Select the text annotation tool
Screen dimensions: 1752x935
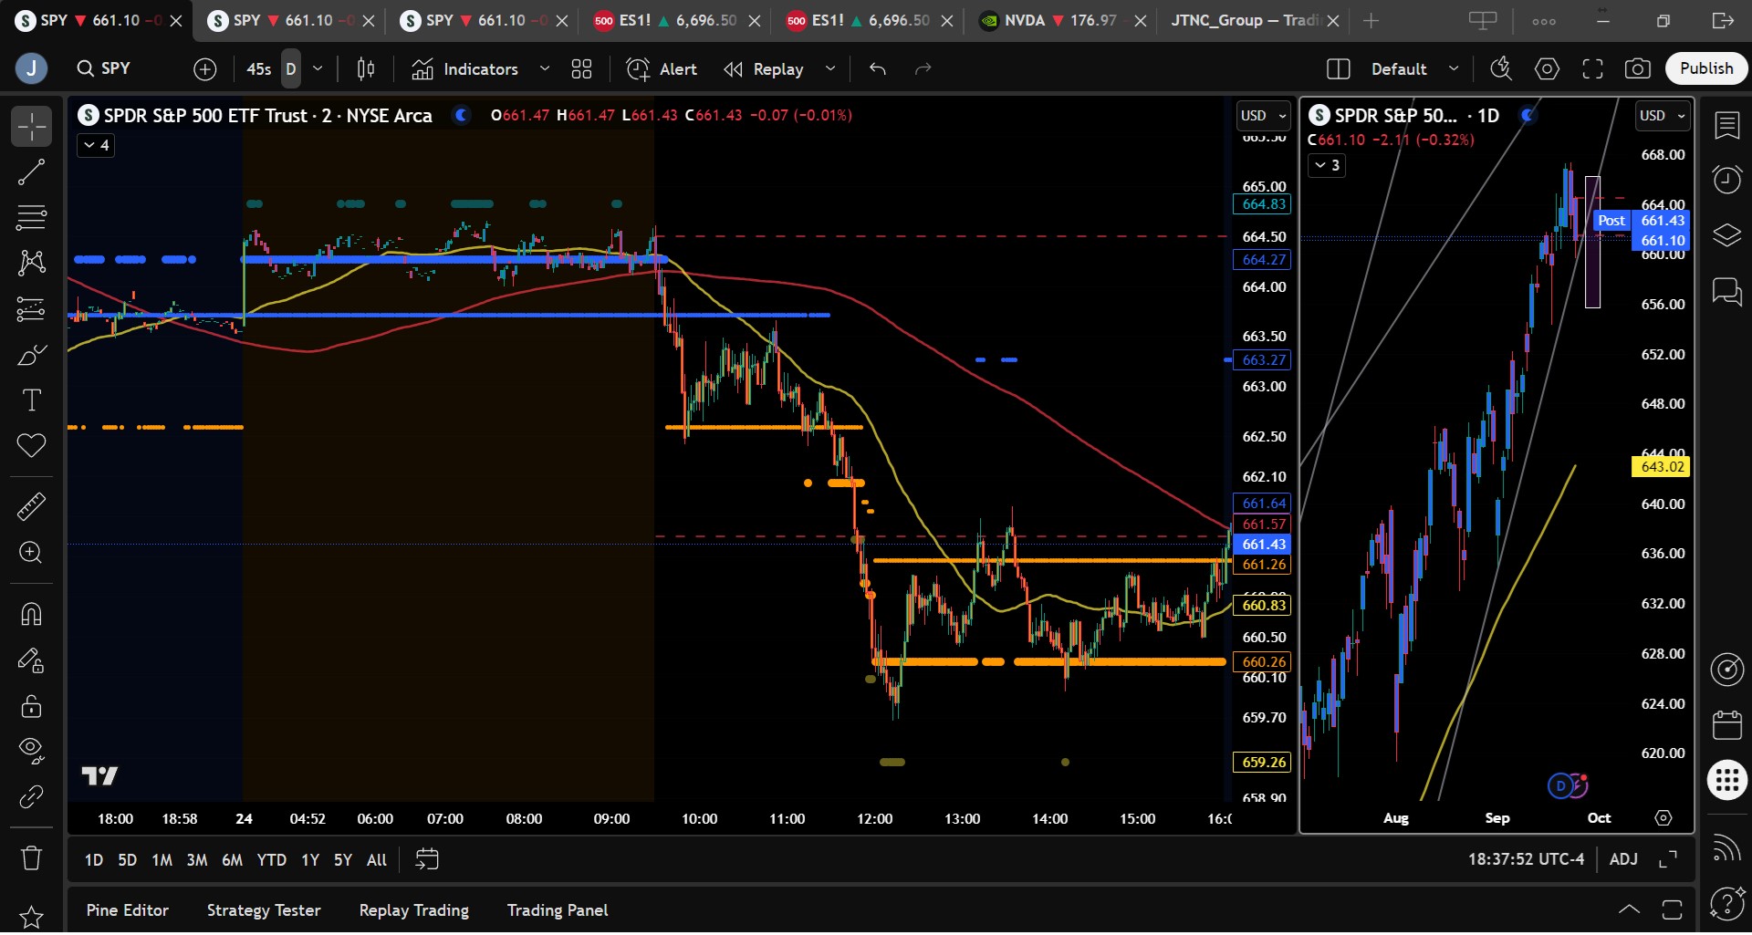pyautogui.click(x=31, y=400)
